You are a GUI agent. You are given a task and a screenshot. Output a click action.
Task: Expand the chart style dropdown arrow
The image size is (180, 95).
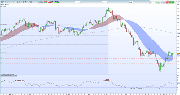click(x=132, y=2)
